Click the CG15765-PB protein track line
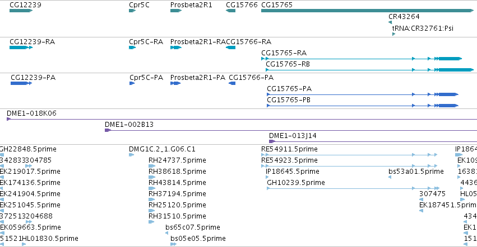 363,106
